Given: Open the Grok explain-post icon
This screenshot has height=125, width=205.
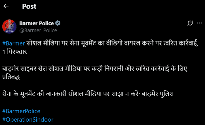Looking at the screenshot, I should (x=191, y=24).
